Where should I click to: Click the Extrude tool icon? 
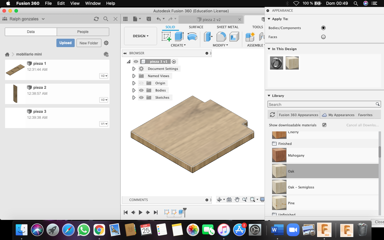click(179, 37)
